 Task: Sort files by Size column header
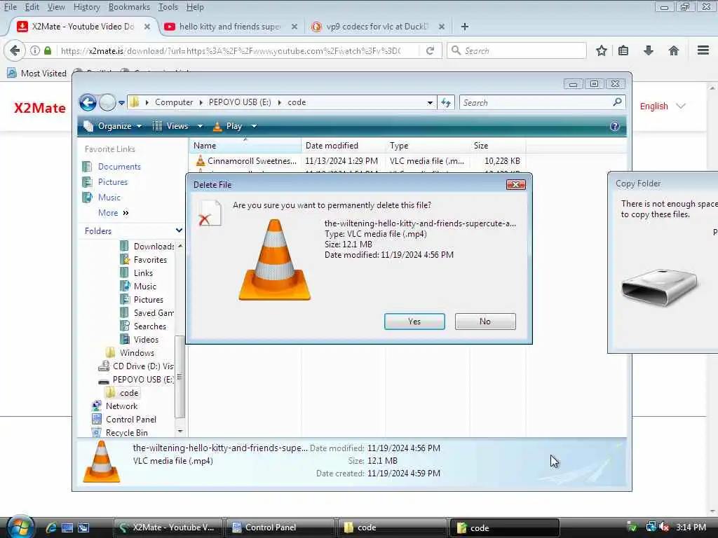point(497,146)
